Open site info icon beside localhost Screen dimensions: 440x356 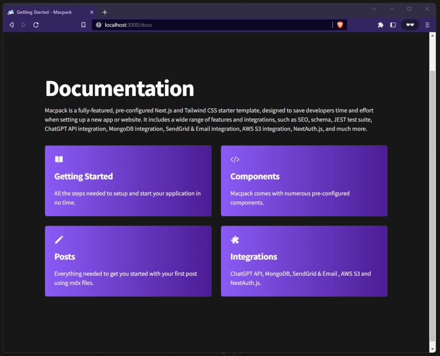99,25
